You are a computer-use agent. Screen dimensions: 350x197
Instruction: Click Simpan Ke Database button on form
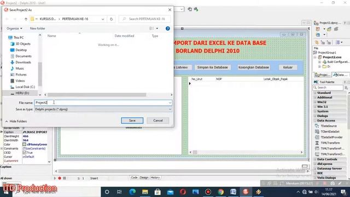click(213, 67)
